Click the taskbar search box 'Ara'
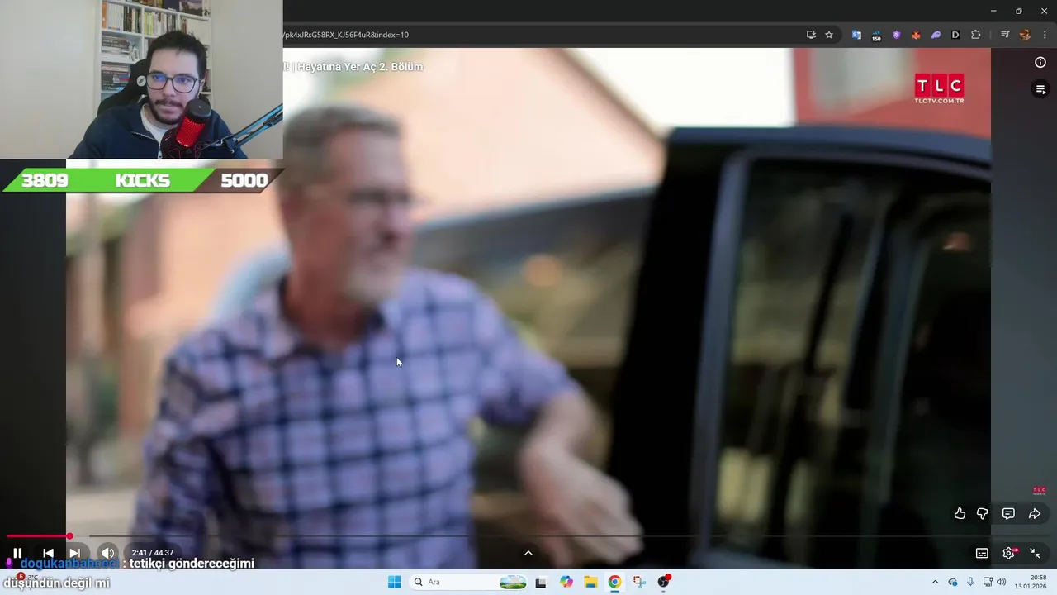 (x=468, y=582)
